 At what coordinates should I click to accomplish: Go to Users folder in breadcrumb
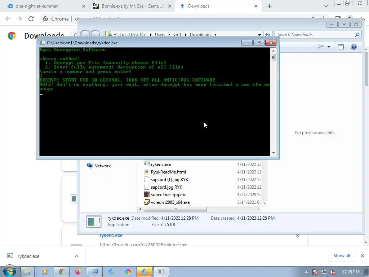pos(160,35)
